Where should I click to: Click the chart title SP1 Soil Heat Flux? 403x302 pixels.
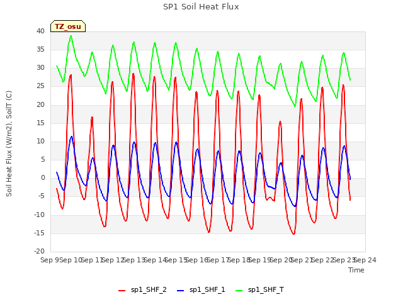pyautogui.click(x=201, y=7)
